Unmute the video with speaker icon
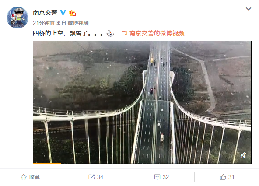Image resolution: width=259 pixels, height=186 pixels. coord(244,155)
